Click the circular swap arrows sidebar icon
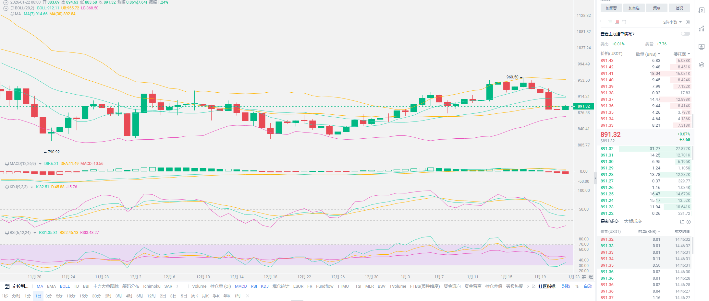This screenshot has height=301, width=709. (702, 65)
